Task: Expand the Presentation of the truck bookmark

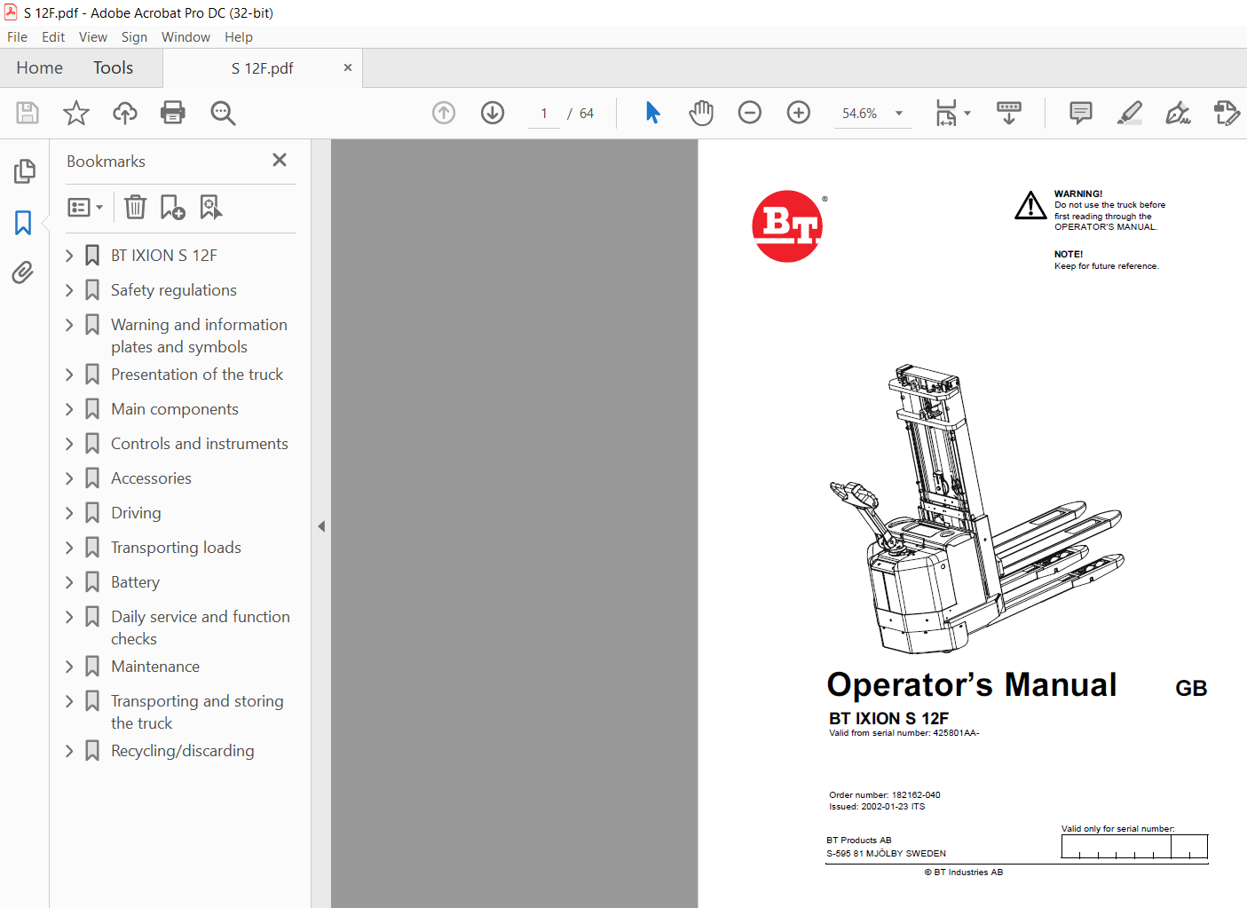Action: click(69, 375)
